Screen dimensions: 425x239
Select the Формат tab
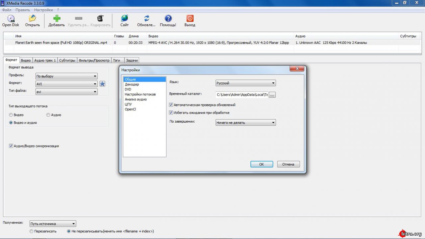coord(11,60)
